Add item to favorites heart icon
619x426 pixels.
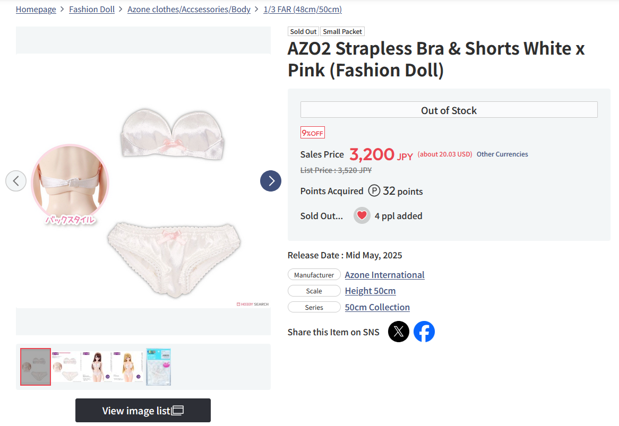(x=362, y=215)
